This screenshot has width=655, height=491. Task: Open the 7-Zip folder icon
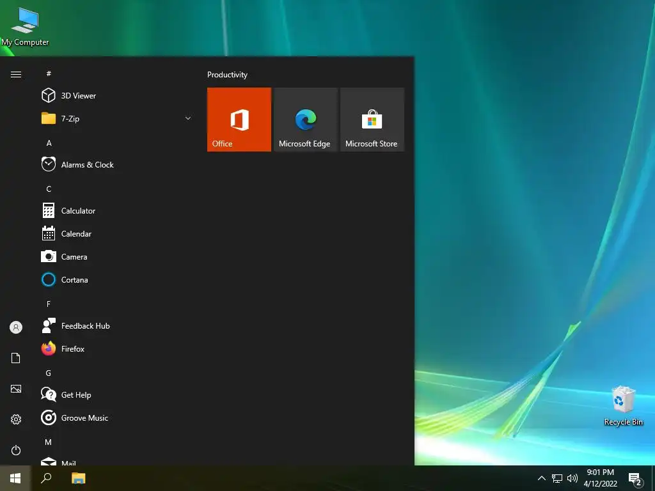click(x=49, y=118)
